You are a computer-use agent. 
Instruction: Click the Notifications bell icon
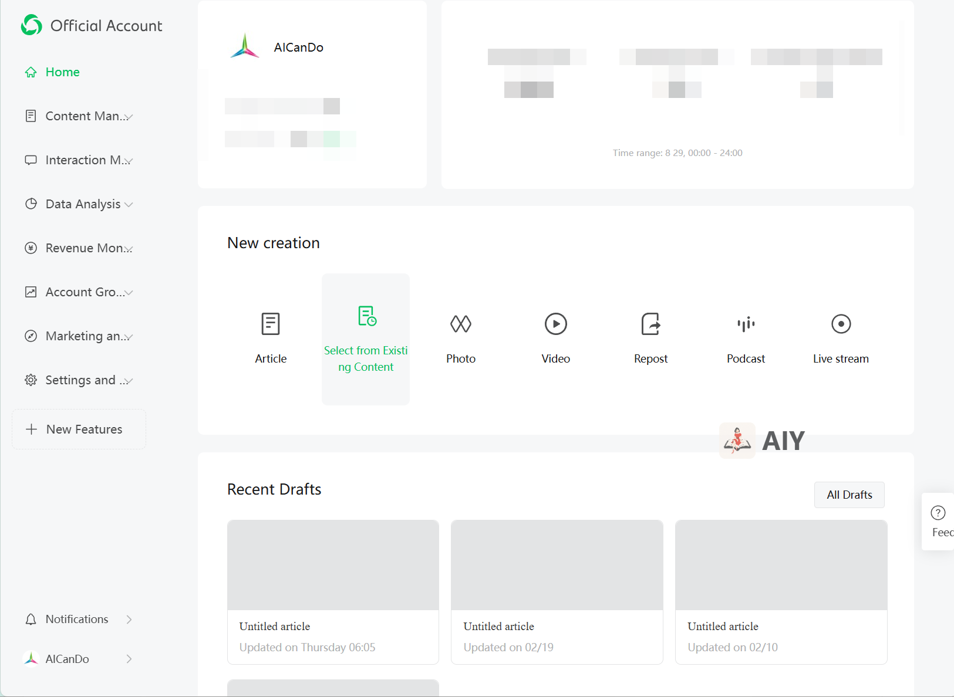31,620
